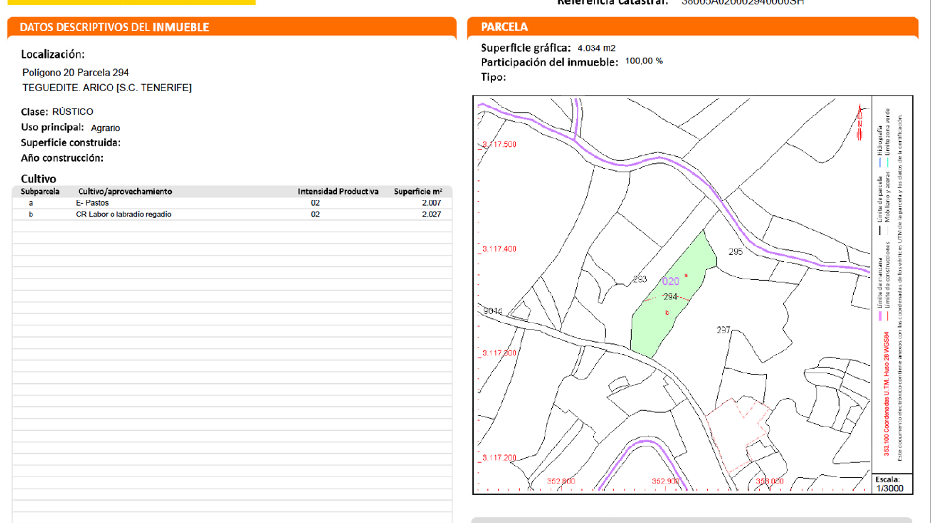The image size is (931, 523).
Task: Click the surface value '2.007'
Action: point(432,203)
